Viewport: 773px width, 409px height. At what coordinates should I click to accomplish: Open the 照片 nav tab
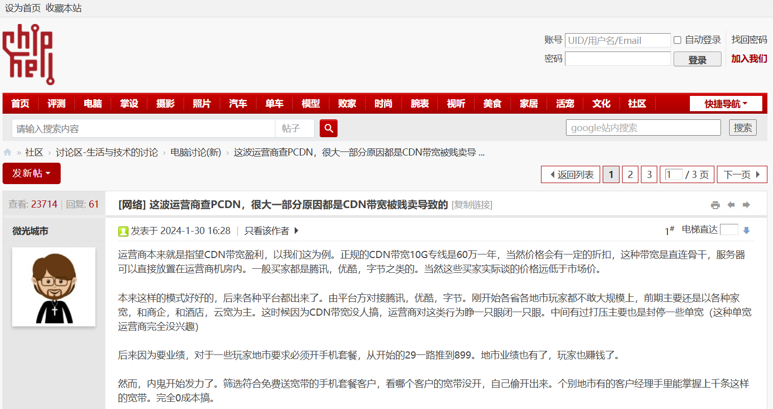[x=201, y=104]
